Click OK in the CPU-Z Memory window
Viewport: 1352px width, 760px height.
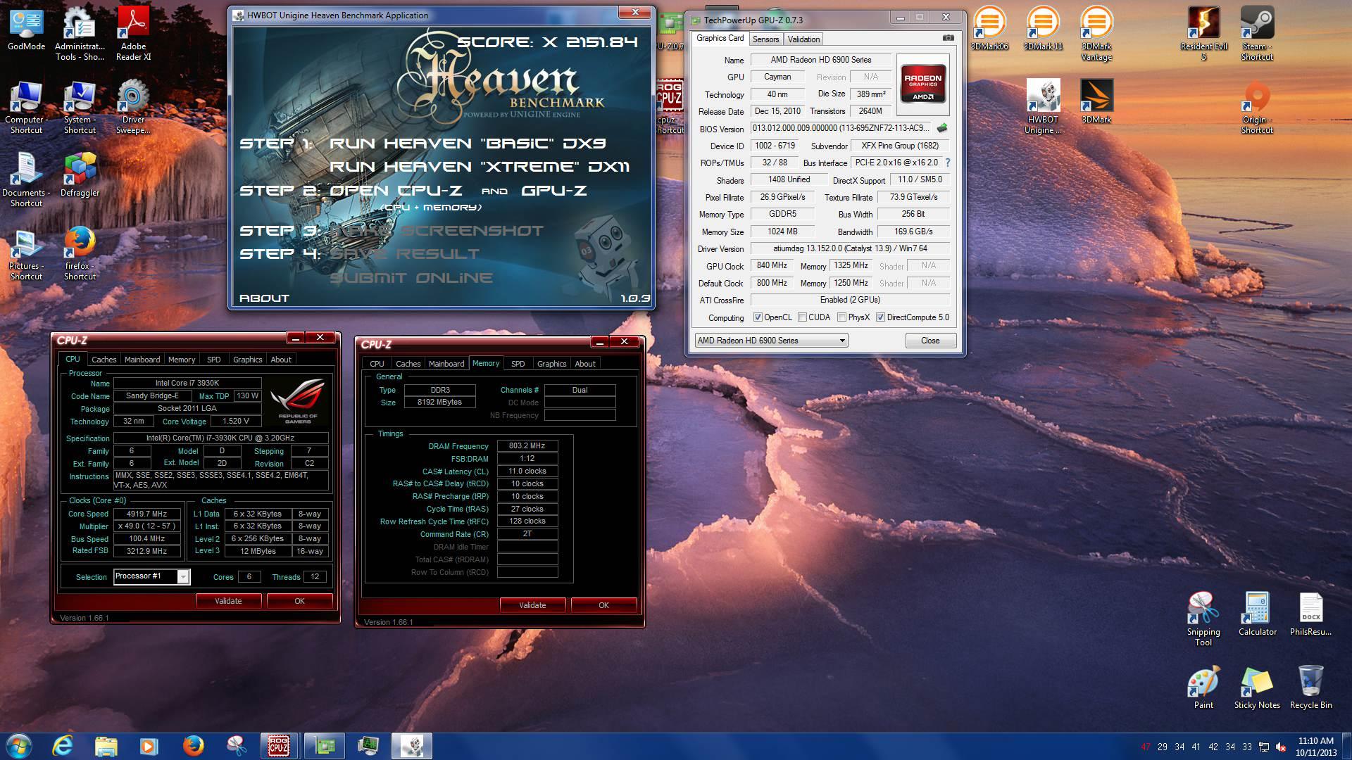[604, 605]
